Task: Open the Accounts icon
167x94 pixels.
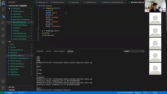Action: pyautogui.click(x=3, y=81)
